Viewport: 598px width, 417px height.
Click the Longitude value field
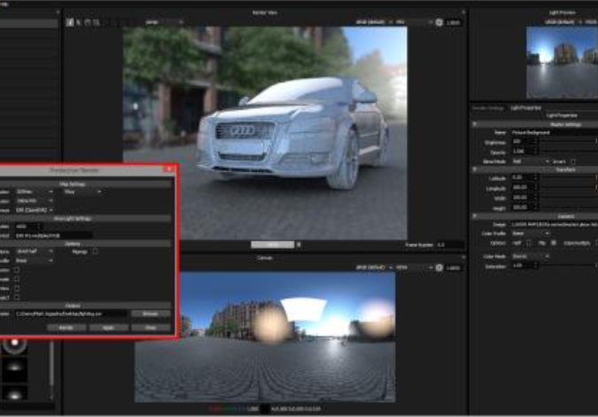pyautogui.click(x=524, y=187)
